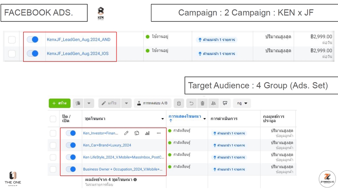The width and height of the screenshot is (338, 190).
Task: Click the export/share icon in the toolbar
Action: (x=225, y=103)
